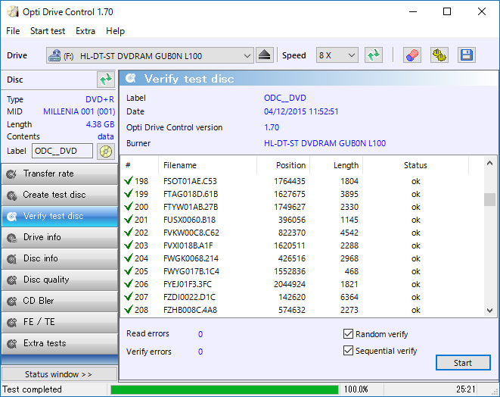500x397 pixels.
Task: Click the FE / TE sidebar icon
Action: [x=11, y=322]
